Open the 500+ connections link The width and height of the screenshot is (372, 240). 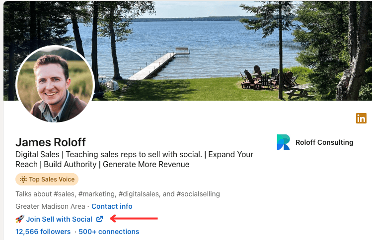109,232
